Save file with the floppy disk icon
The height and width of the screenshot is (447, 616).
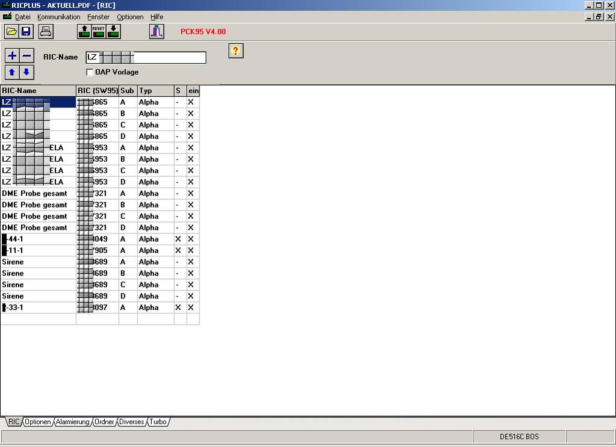[x=26, y=31]
